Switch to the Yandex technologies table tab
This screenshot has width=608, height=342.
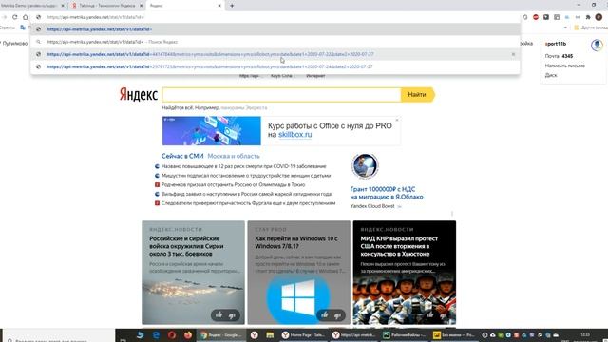(x=107, y=6)
